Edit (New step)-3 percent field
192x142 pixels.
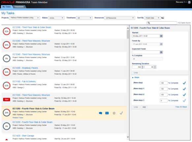[x=164, y=101]
